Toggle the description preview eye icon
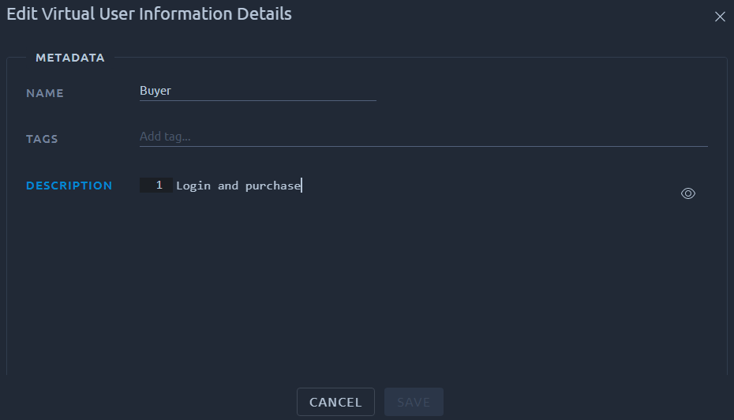This screenshot has height=420, width=734. click(x=687, y=193)
